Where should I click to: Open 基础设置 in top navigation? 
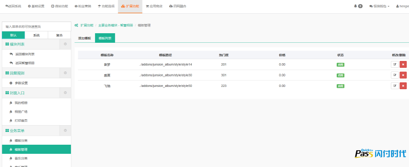36,6
